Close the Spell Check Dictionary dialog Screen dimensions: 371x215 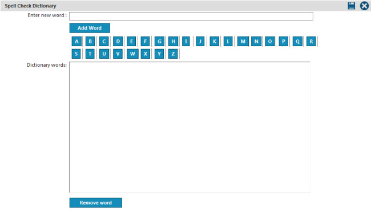[364, 6]
